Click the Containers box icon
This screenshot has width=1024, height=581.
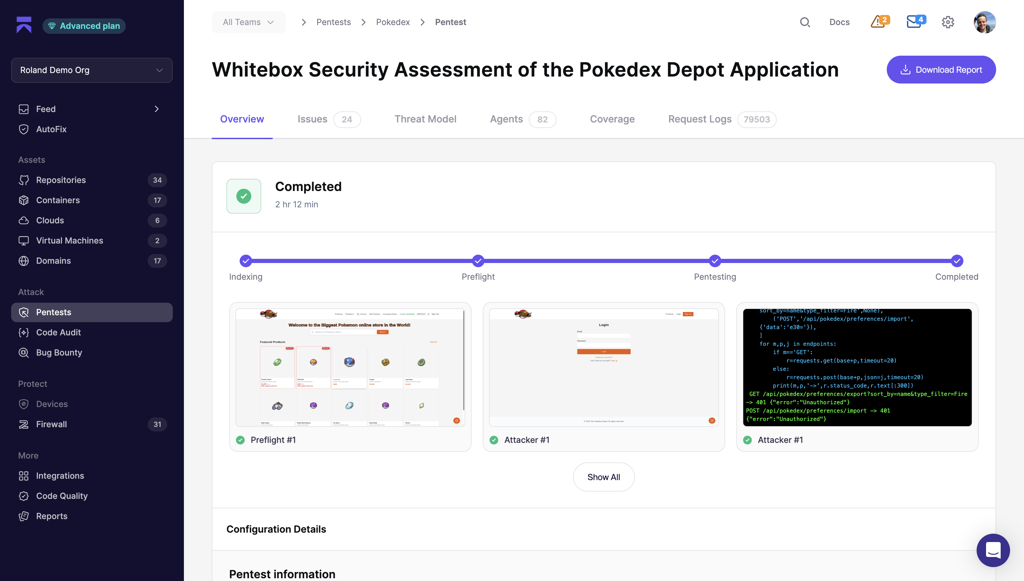[x=24, y=200]
